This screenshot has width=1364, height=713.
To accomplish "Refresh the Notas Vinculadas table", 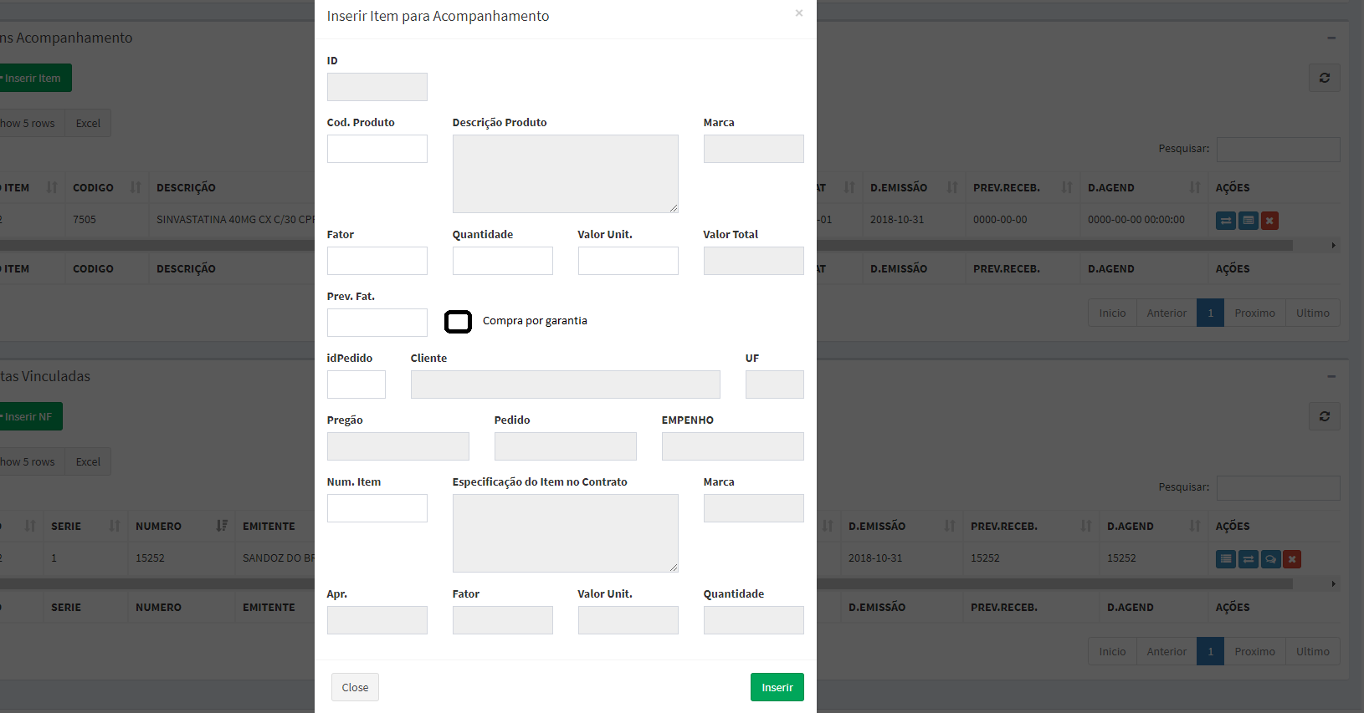I will click(1324, 416).
